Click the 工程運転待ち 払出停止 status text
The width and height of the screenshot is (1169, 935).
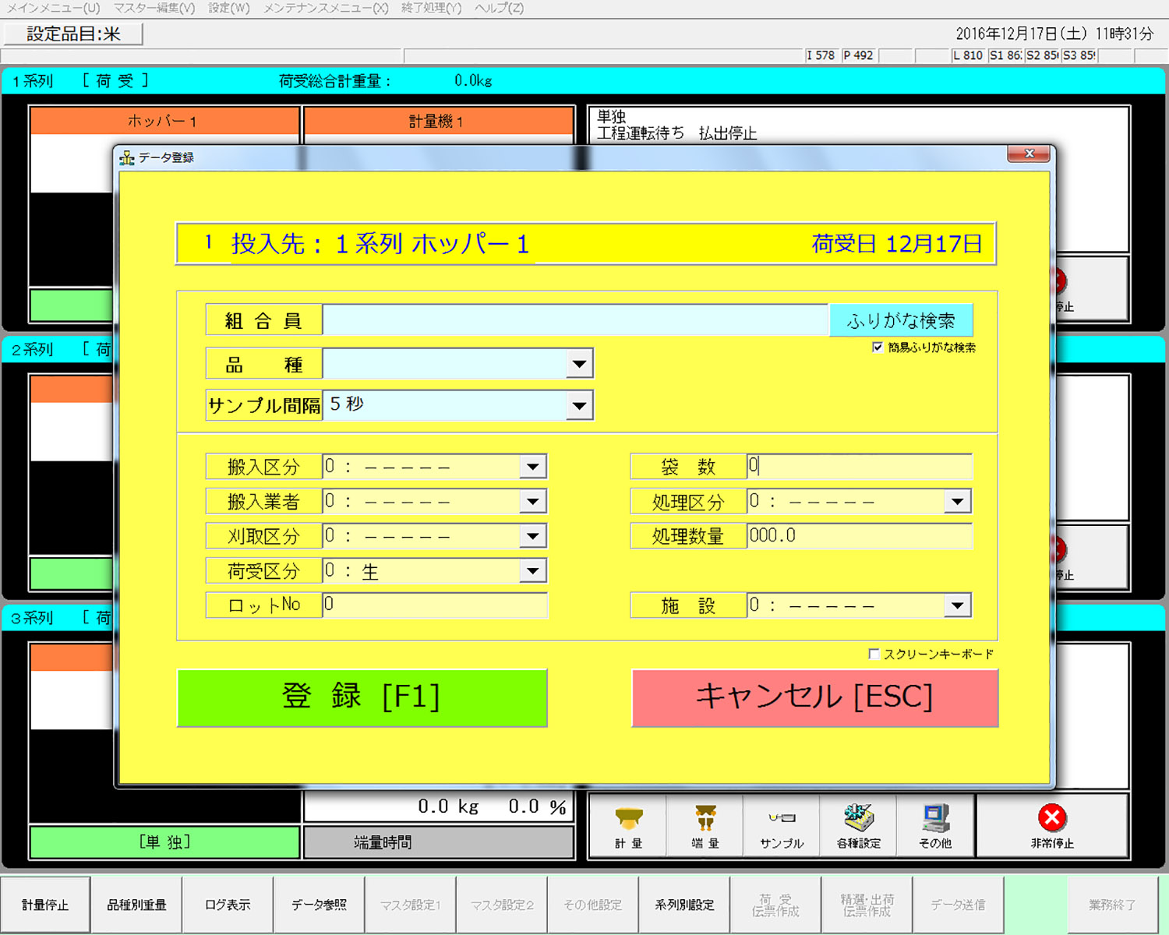click(x=676, y=133)
